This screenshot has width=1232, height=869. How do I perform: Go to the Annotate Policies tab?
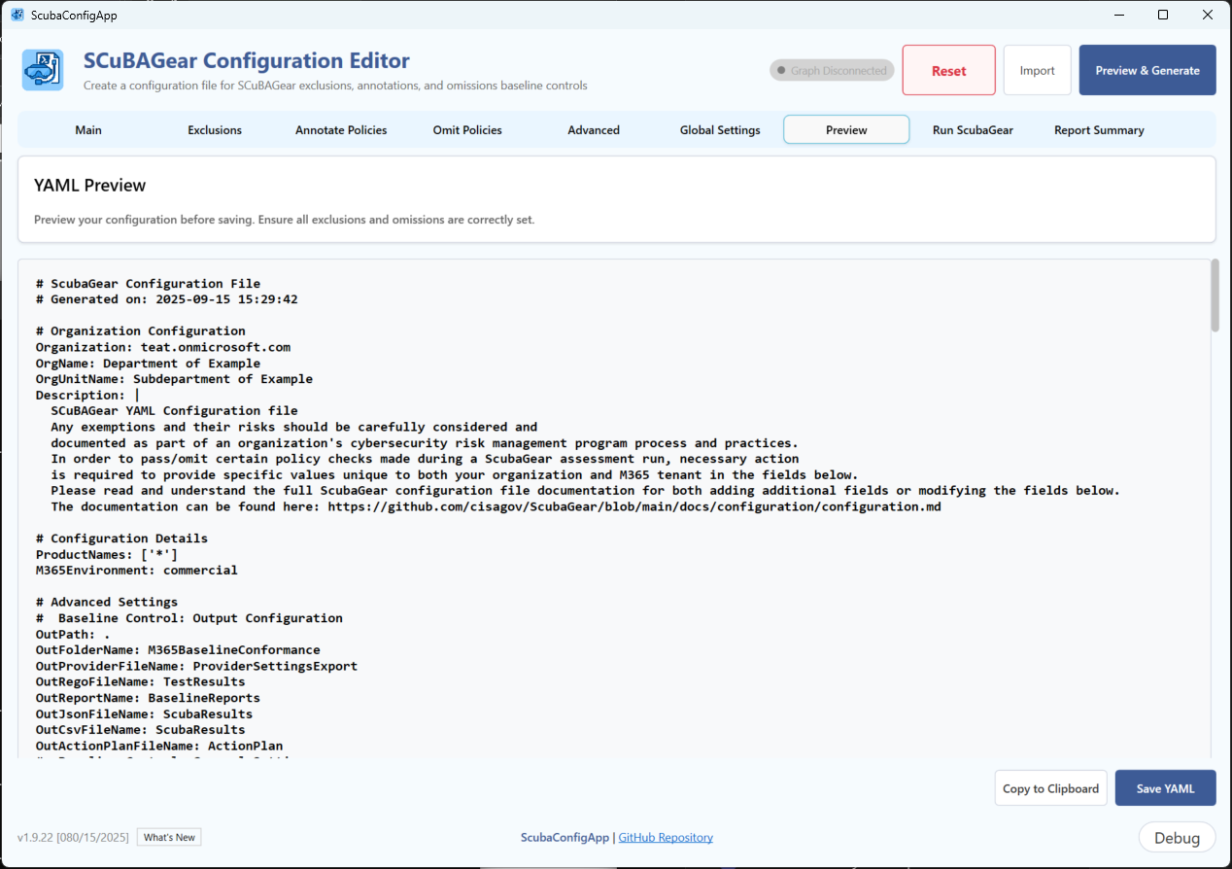(341, 130)
